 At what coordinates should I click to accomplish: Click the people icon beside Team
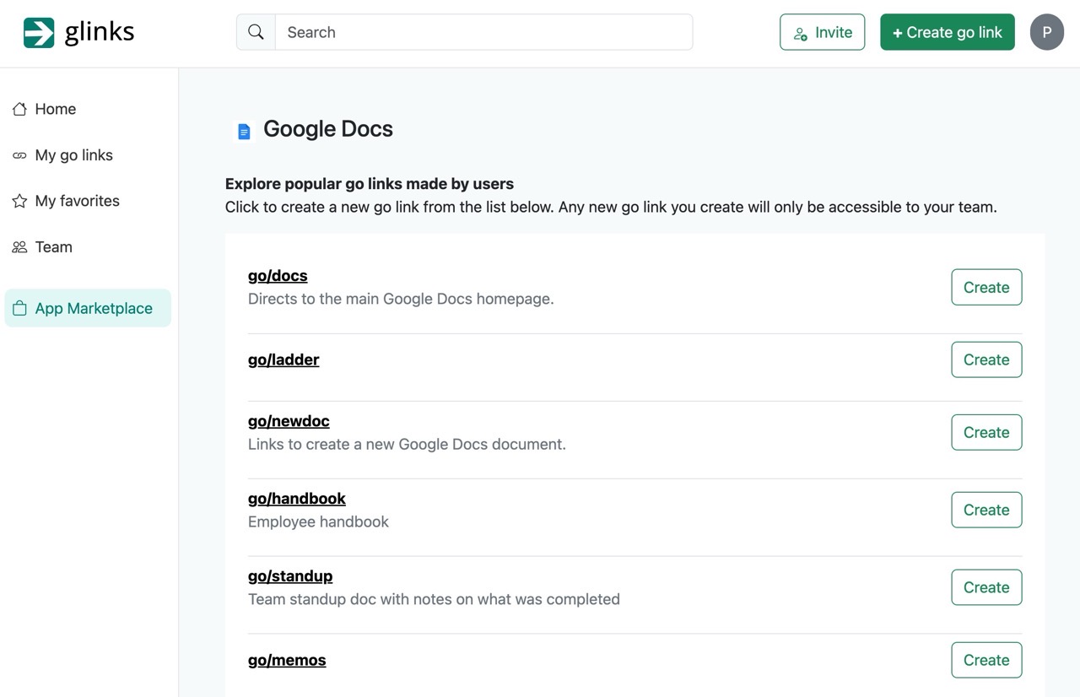pos(19,247)
